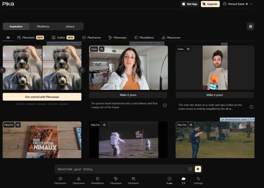The width and height of the screenshot is (264, 188).
Task: Show info for the coffee fire prompt
Action: click(251, 107)
